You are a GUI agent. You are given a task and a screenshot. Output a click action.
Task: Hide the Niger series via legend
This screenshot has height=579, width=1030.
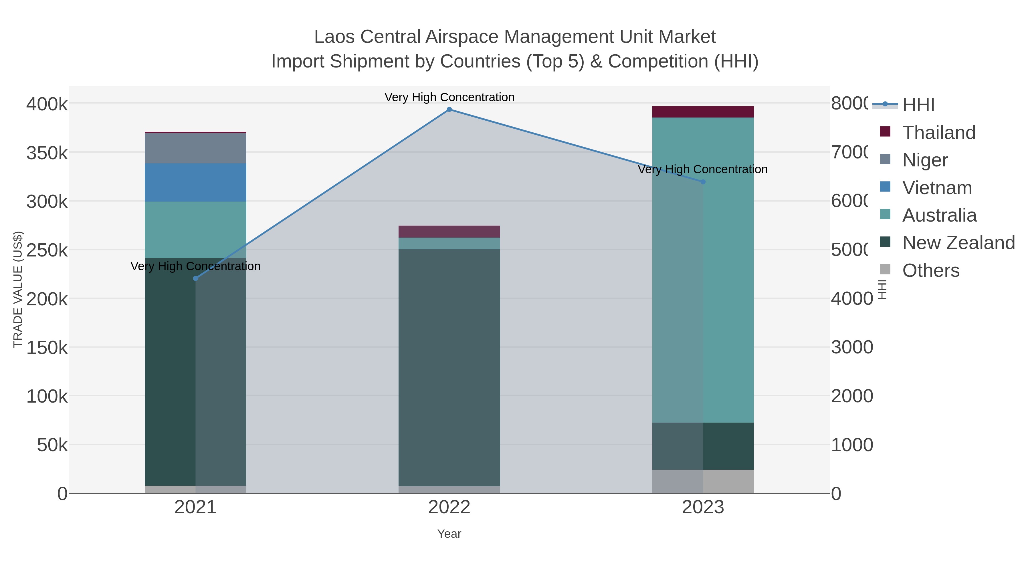click(914, 160)
